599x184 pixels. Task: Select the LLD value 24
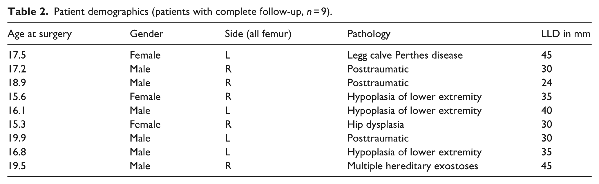pos(546,83)
